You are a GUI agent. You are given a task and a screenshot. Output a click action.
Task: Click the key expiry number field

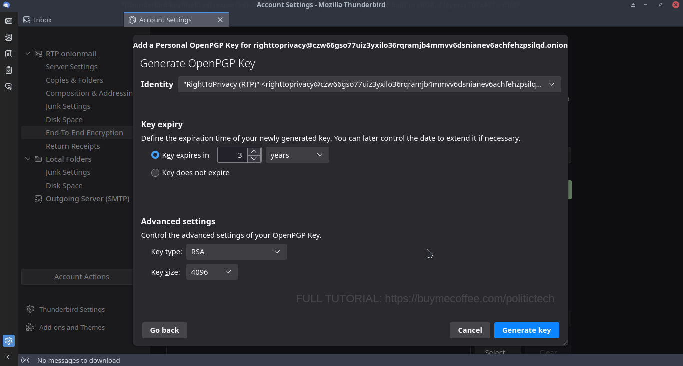coord(233,155)
